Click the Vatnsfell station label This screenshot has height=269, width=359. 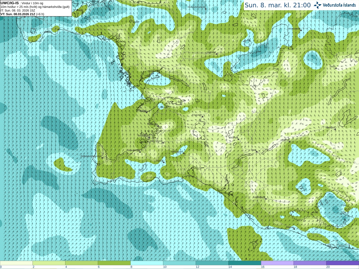pos(330,127)
